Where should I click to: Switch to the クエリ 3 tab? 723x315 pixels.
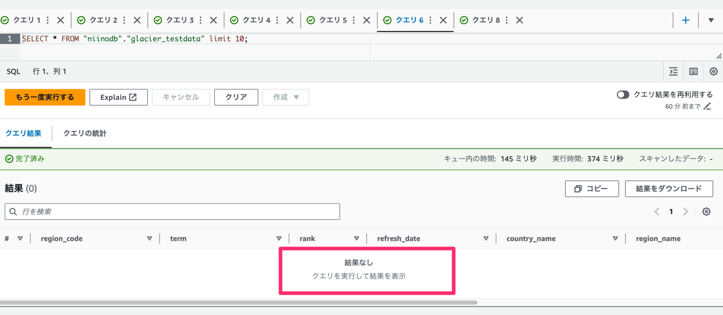point(180,20)
